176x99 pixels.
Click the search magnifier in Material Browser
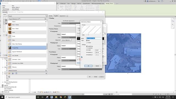click(46, 16)
